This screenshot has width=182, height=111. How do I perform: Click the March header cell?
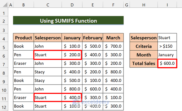coord(113,38)
